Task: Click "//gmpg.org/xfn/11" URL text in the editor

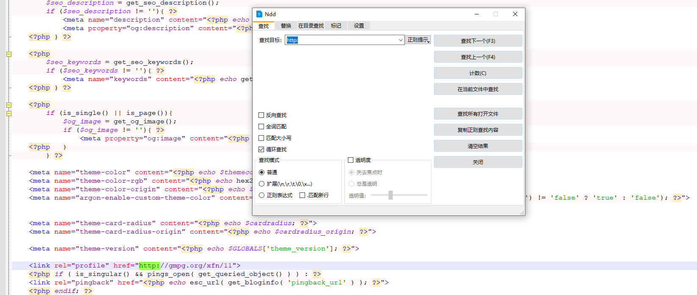Action: pyautogui.click(x=196, y=266)
